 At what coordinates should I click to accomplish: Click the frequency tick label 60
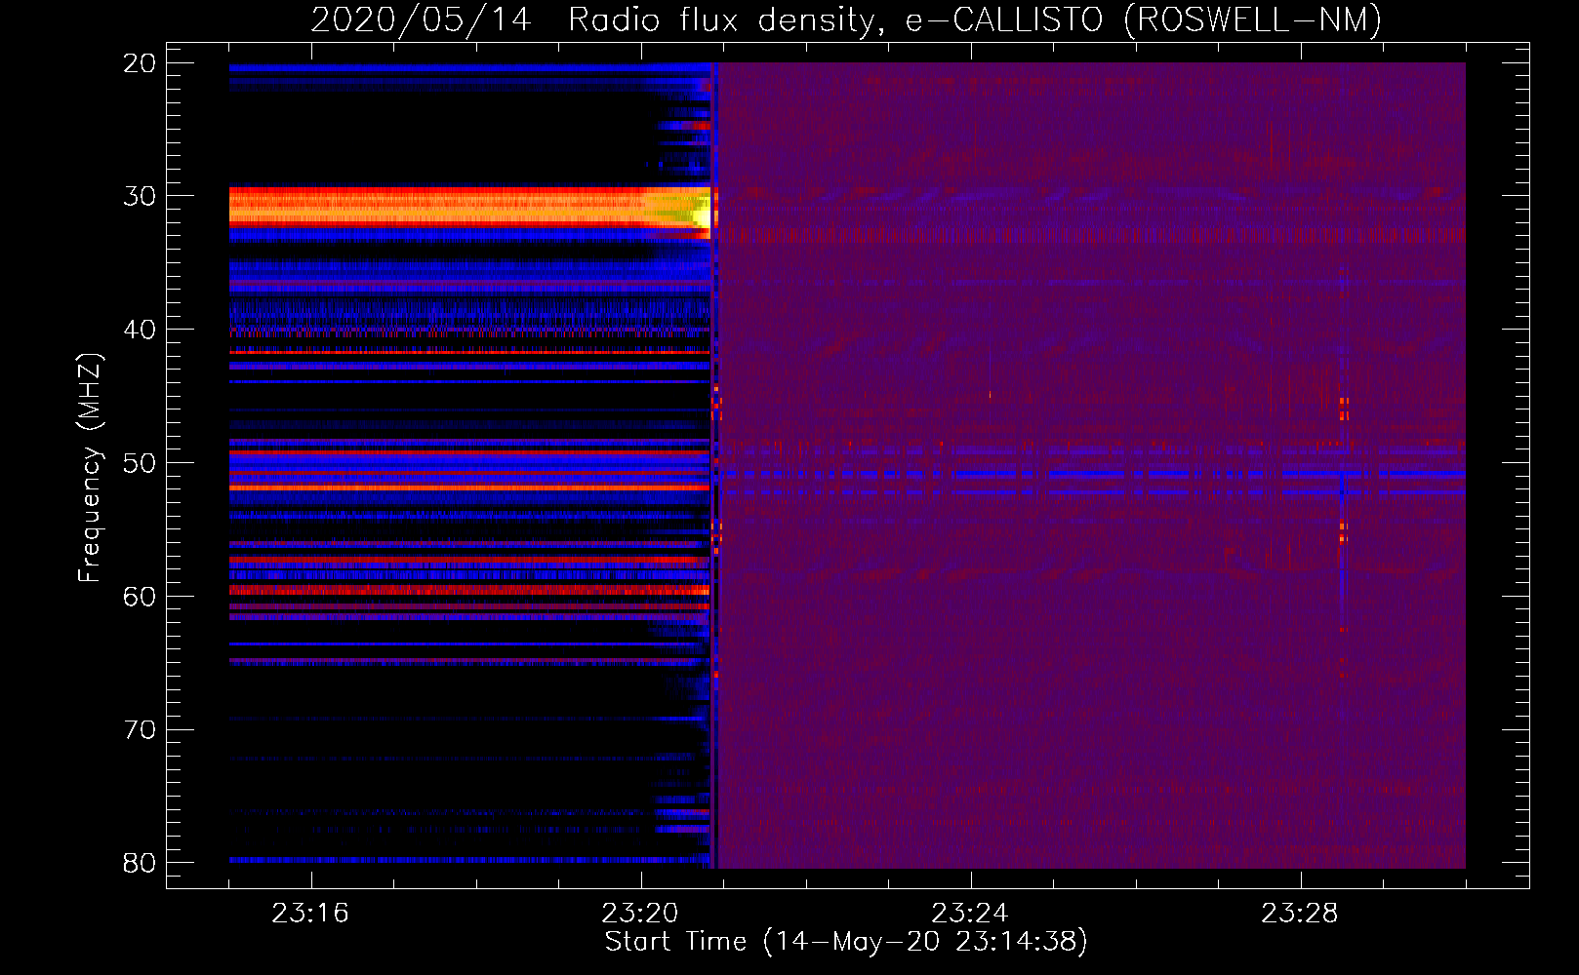point(140,596)
